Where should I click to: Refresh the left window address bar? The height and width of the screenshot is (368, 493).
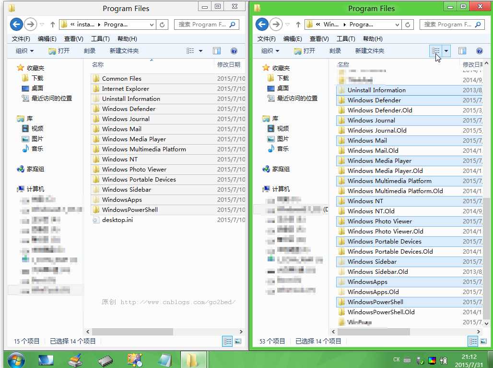click(x=162, y=25)
